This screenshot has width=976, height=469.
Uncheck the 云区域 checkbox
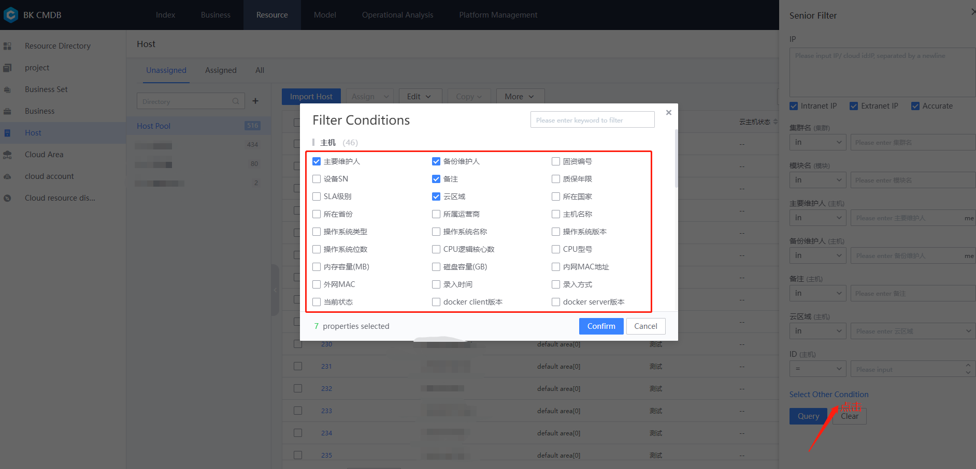[x=436, y=196]
